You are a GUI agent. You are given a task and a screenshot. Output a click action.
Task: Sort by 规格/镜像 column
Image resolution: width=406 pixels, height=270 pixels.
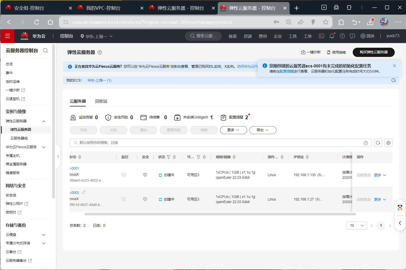(x=234, y=157)
